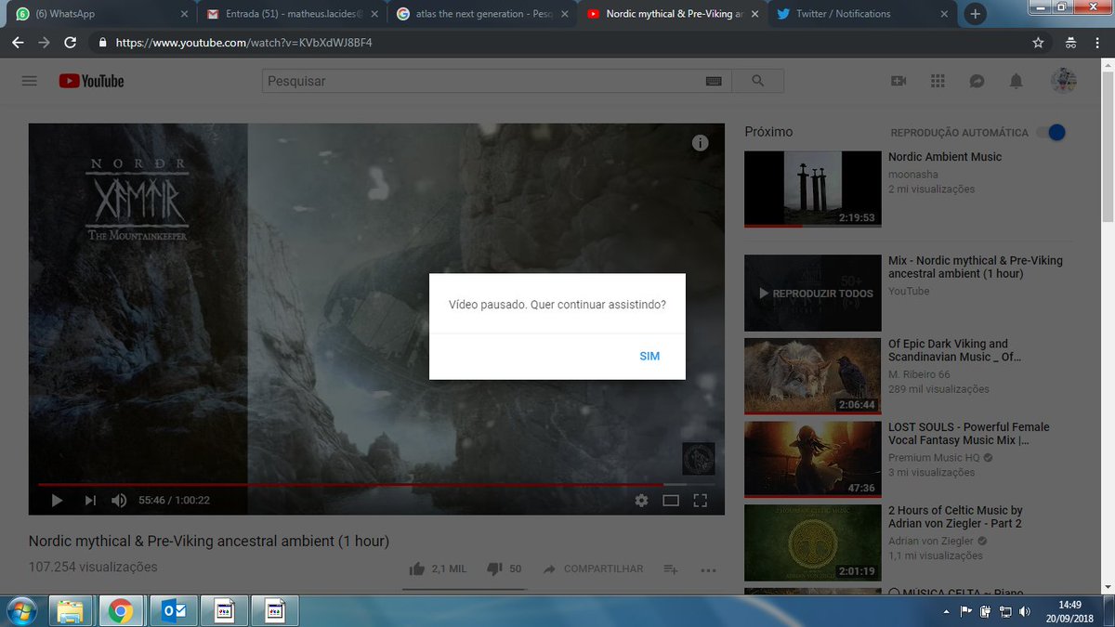Click the URL address bar
This screenshot has width=1115, height=627.
[557, 43]
